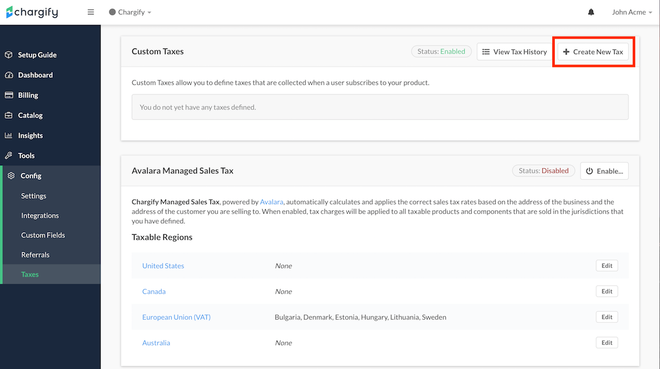This screenshot has width=660, height=369.
Task: Select Integrations under Config
Action: (x=40, y=216)
